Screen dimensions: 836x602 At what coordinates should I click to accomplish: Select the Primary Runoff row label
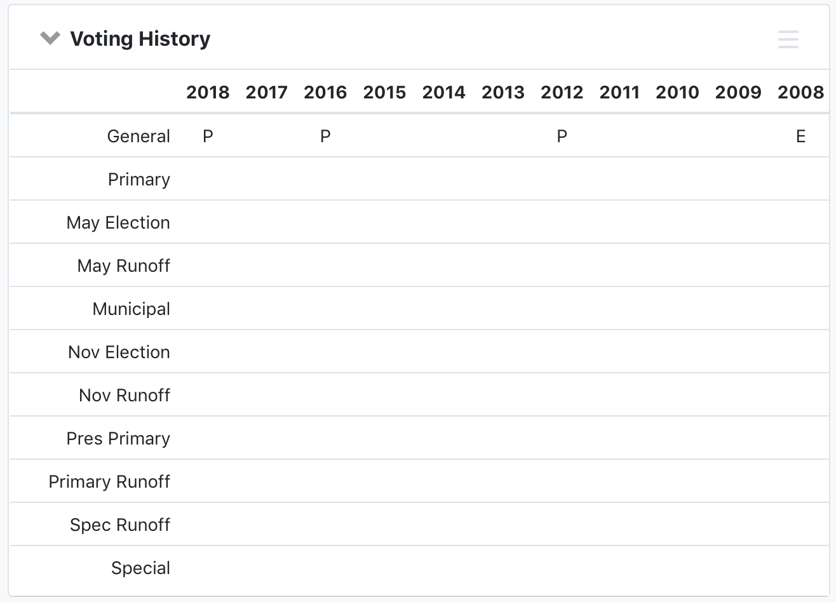pyautogui.click(x=109, y=482)
